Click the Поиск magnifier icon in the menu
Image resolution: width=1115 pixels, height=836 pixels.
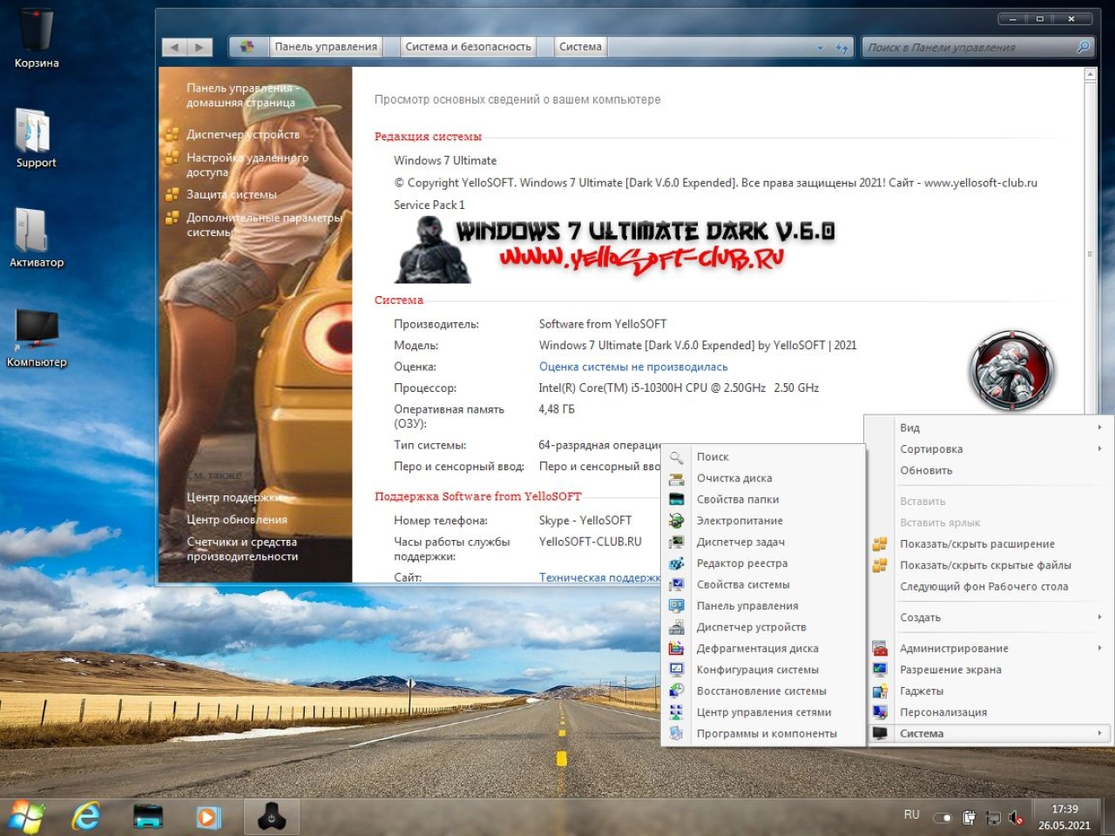pyautogui.click(x=677, y=457)
